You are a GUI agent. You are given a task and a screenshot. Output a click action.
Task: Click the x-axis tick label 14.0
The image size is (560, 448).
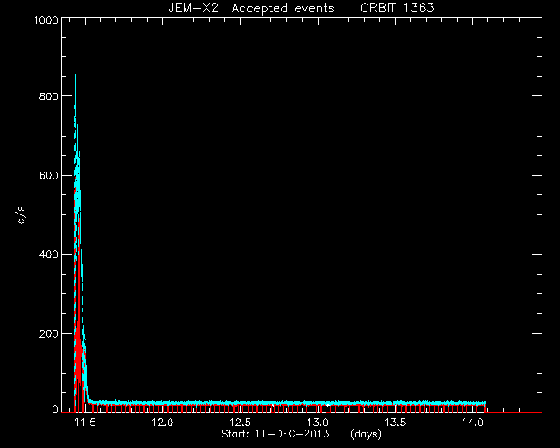coord(472,423)
